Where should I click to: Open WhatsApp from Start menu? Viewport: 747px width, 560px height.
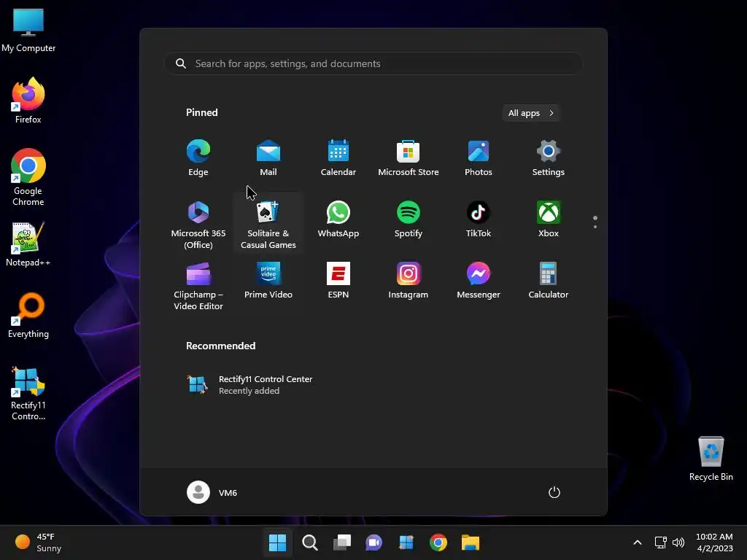pos(338,220)
